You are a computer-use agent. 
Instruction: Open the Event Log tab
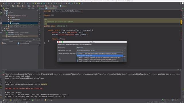[x=166, y=100]
